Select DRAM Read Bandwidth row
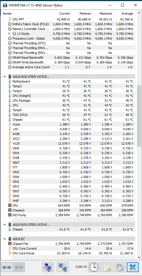 tap(68, 58)
